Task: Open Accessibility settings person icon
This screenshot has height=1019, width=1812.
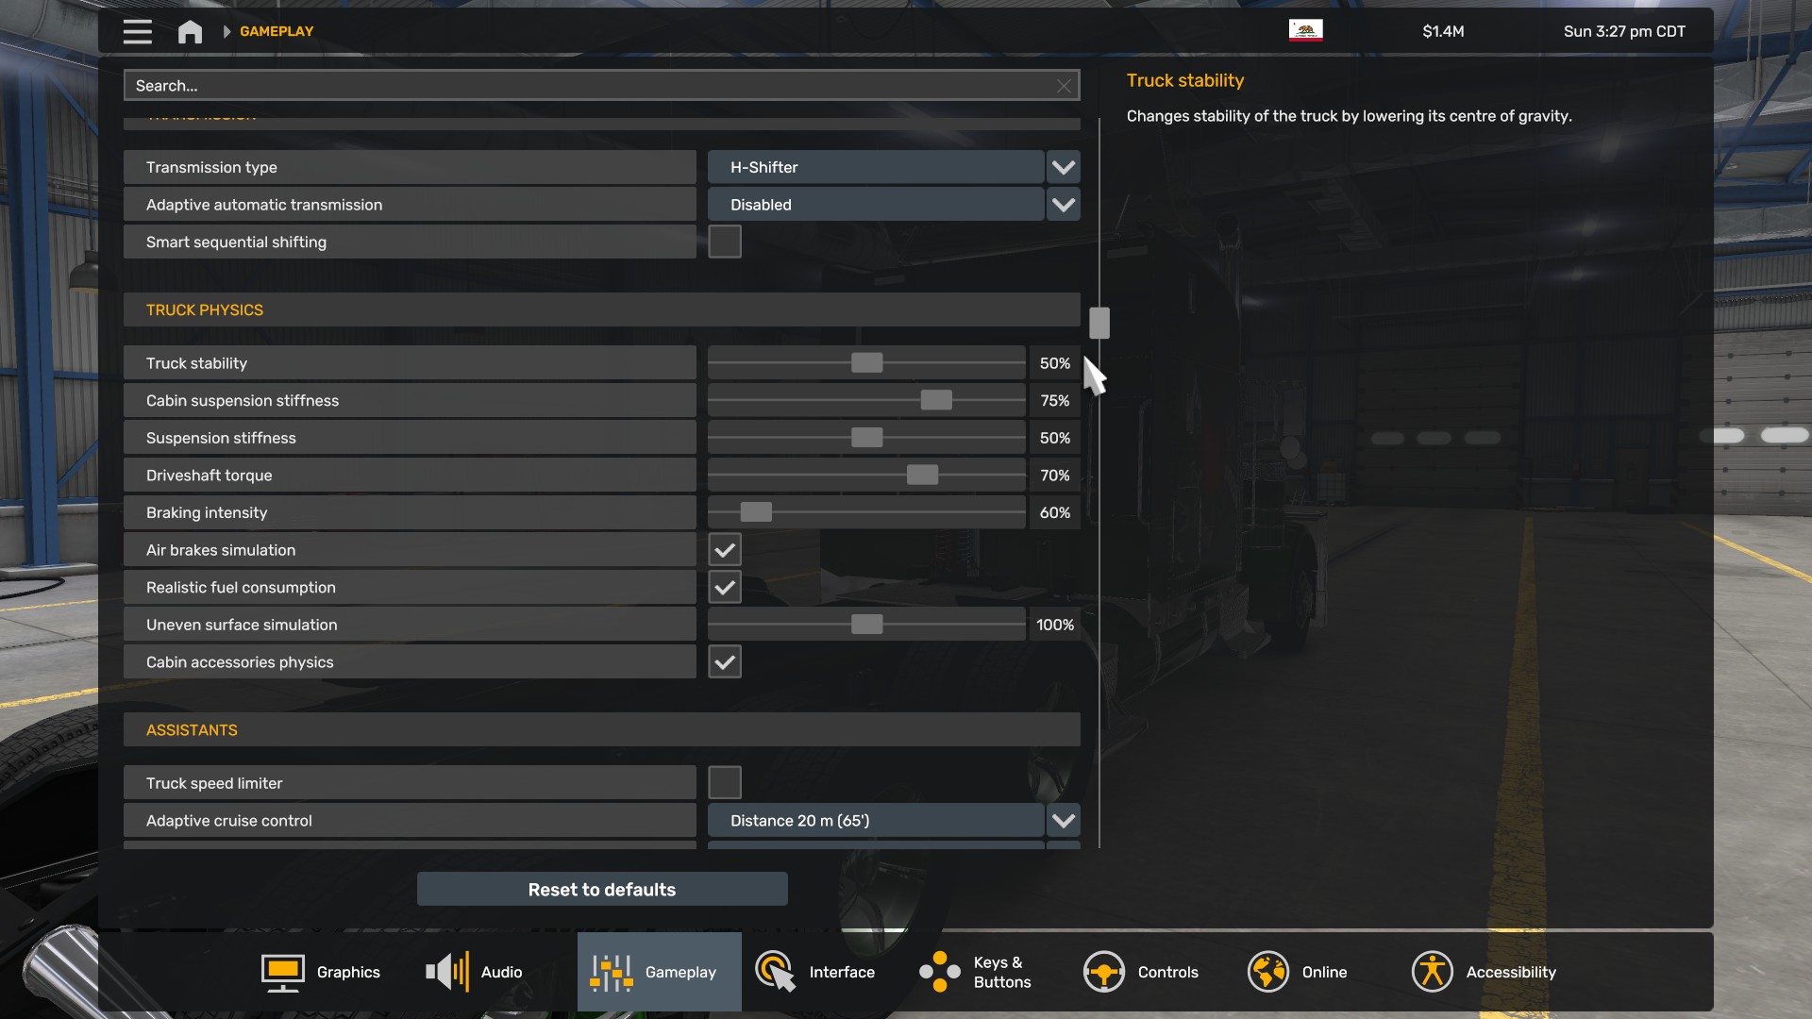Action: pos(1432,972)
